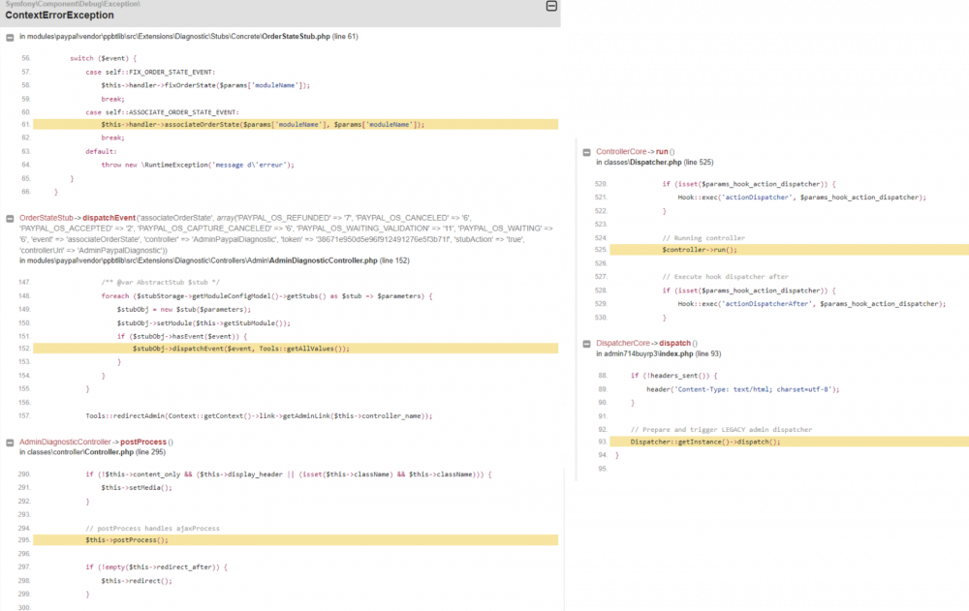Click line 298 $this->redirect() call
969x611 pixels.
[x=137, y=581]
